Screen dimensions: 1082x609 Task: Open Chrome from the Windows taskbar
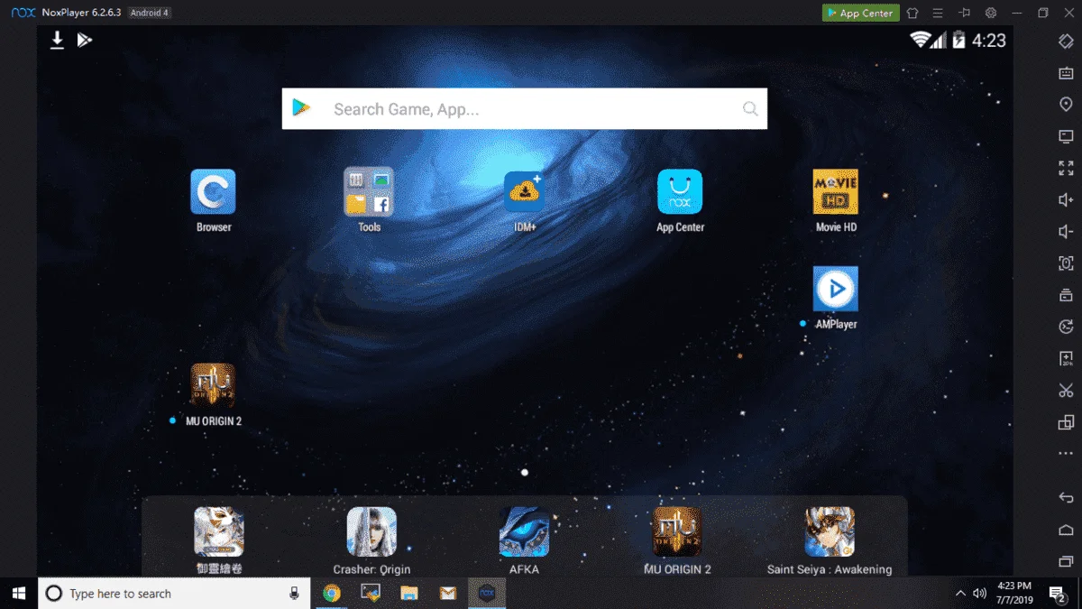pos(332,593)
